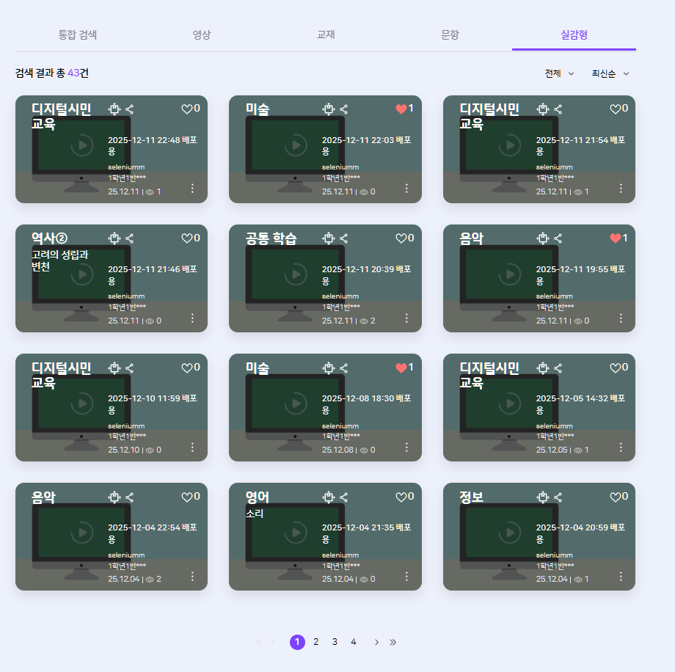Share the 미술 card distributed at 22:03
The height and width of the screenshot is (672, 675).
343,109
